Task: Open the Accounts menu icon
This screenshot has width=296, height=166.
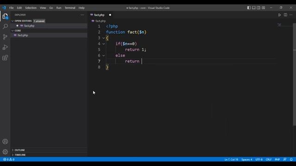Action: [x=5, y=142]
